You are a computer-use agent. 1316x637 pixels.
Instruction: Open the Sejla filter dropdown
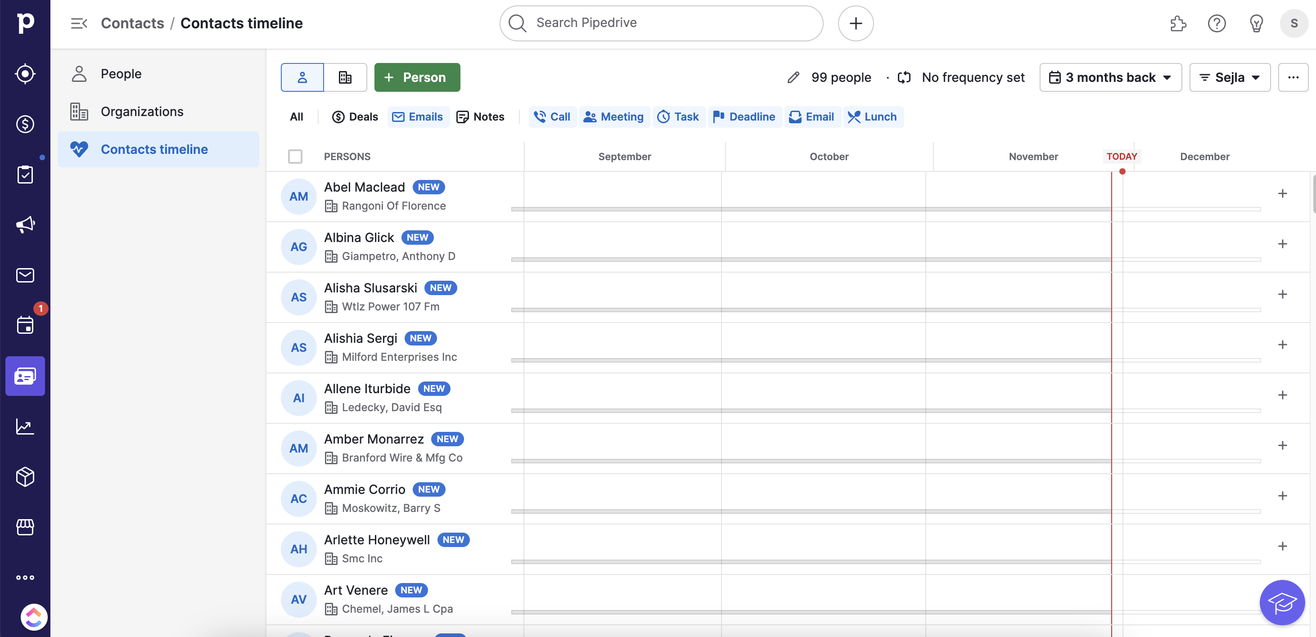click(x=1230, y=77)
